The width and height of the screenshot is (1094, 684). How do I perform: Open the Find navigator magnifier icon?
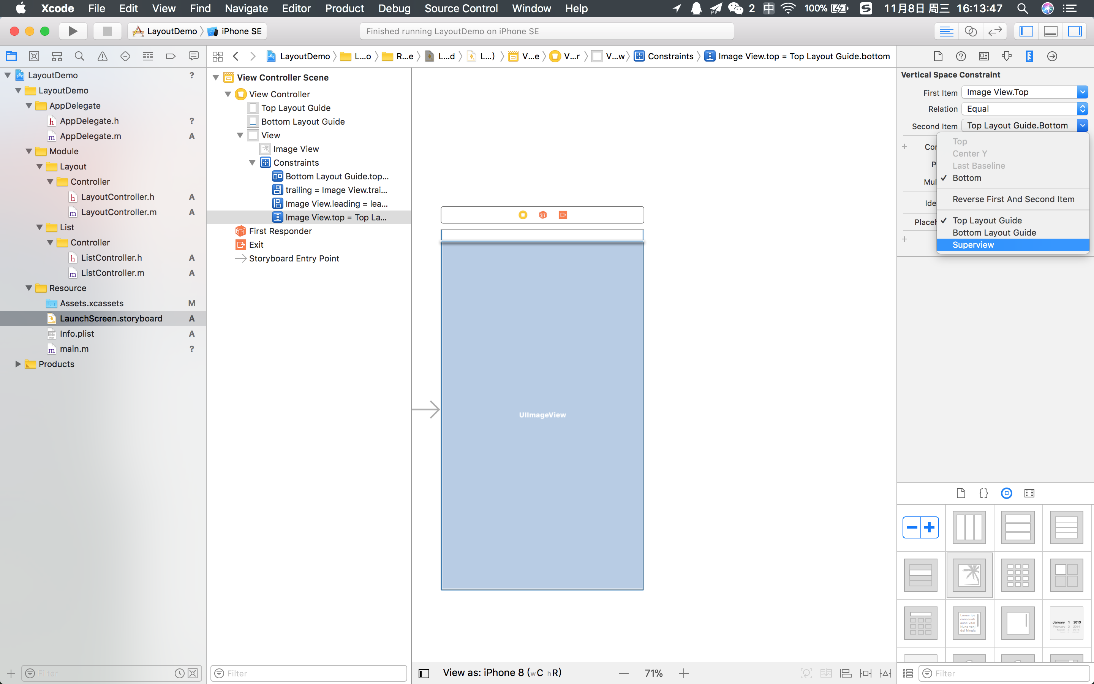[79, 56]
